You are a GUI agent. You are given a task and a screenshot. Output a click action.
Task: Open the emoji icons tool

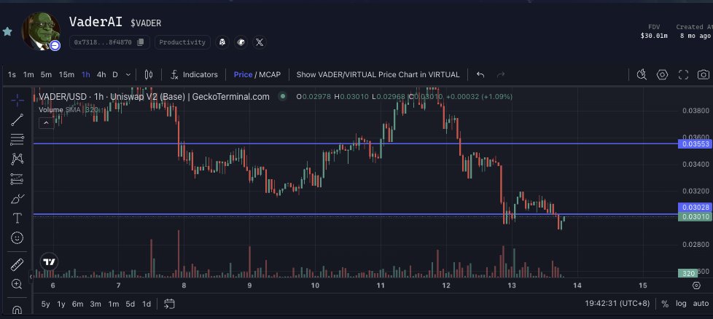(17, 237)
